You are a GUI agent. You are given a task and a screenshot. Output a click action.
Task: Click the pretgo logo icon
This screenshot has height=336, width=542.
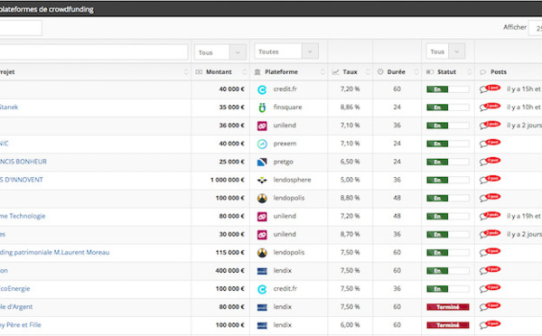(x=262, y=162)
